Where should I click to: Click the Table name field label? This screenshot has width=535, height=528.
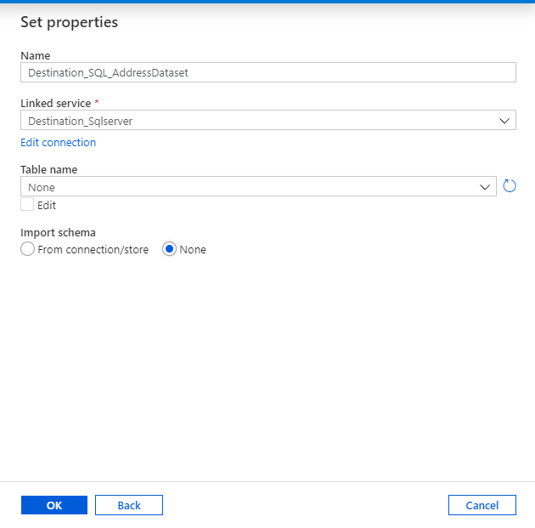pos(48,169)
